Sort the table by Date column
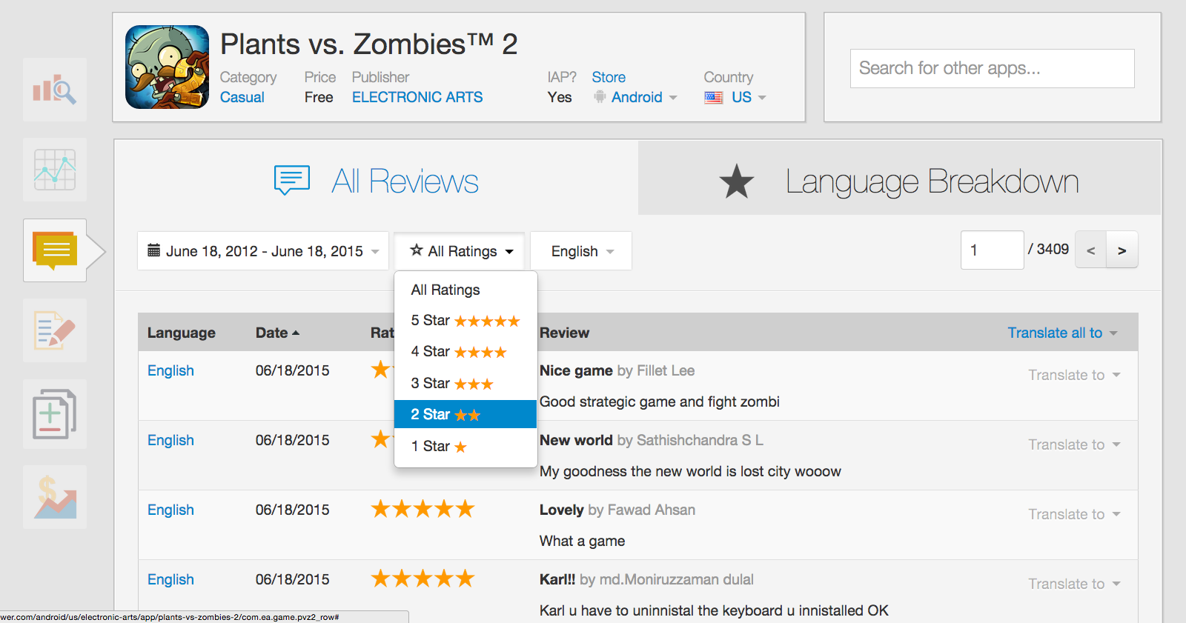Image resolution: width=1186 pixels, height=623 pixels. pyautogui.click(x=277, y=333)
